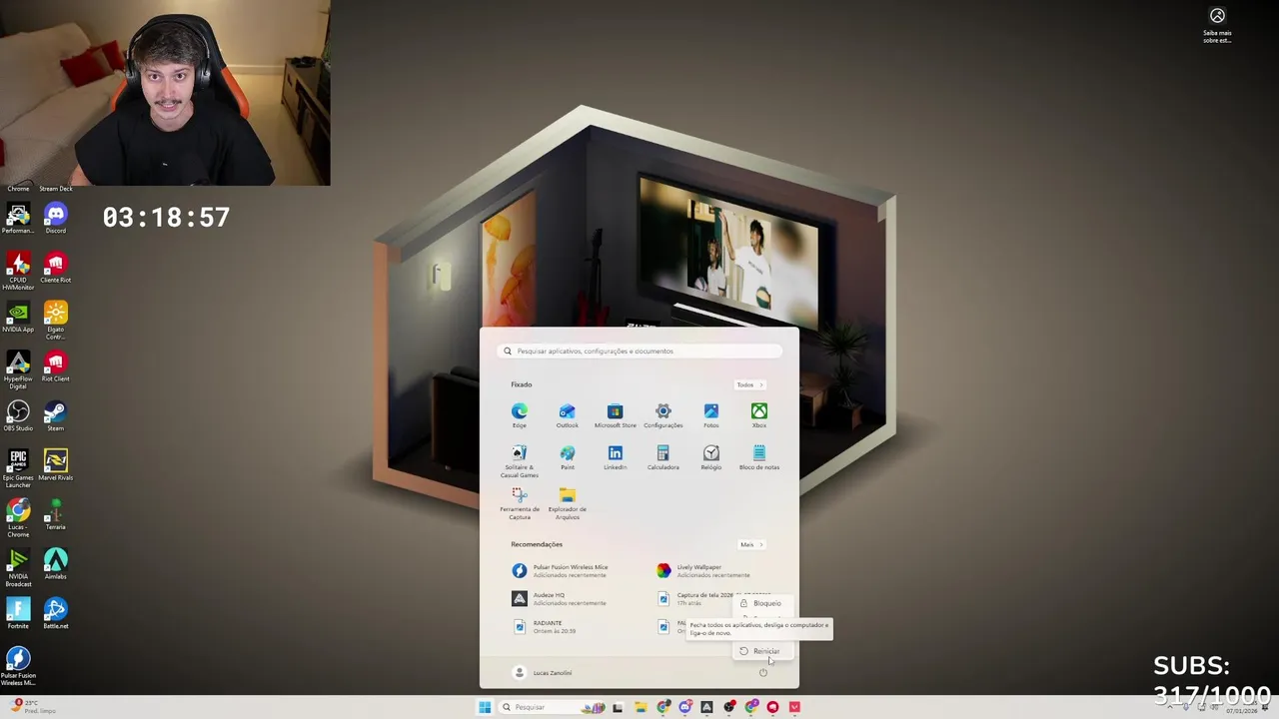Select Epic Games Launcher desktop icon
1279x719 pixels.
click(x=18, y=468)
